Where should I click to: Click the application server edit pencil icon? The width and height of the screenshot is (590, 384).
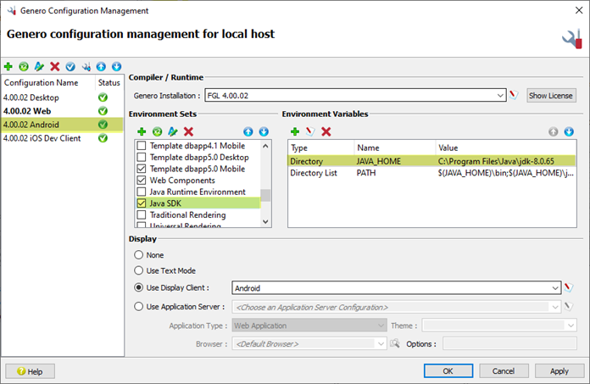(x=569, y=307)
